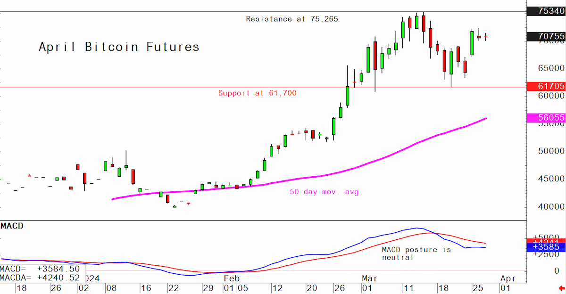566x294 pixels.
Task: Select the 'MACDA= +4240.52' readout
Action: coord(40,278)
